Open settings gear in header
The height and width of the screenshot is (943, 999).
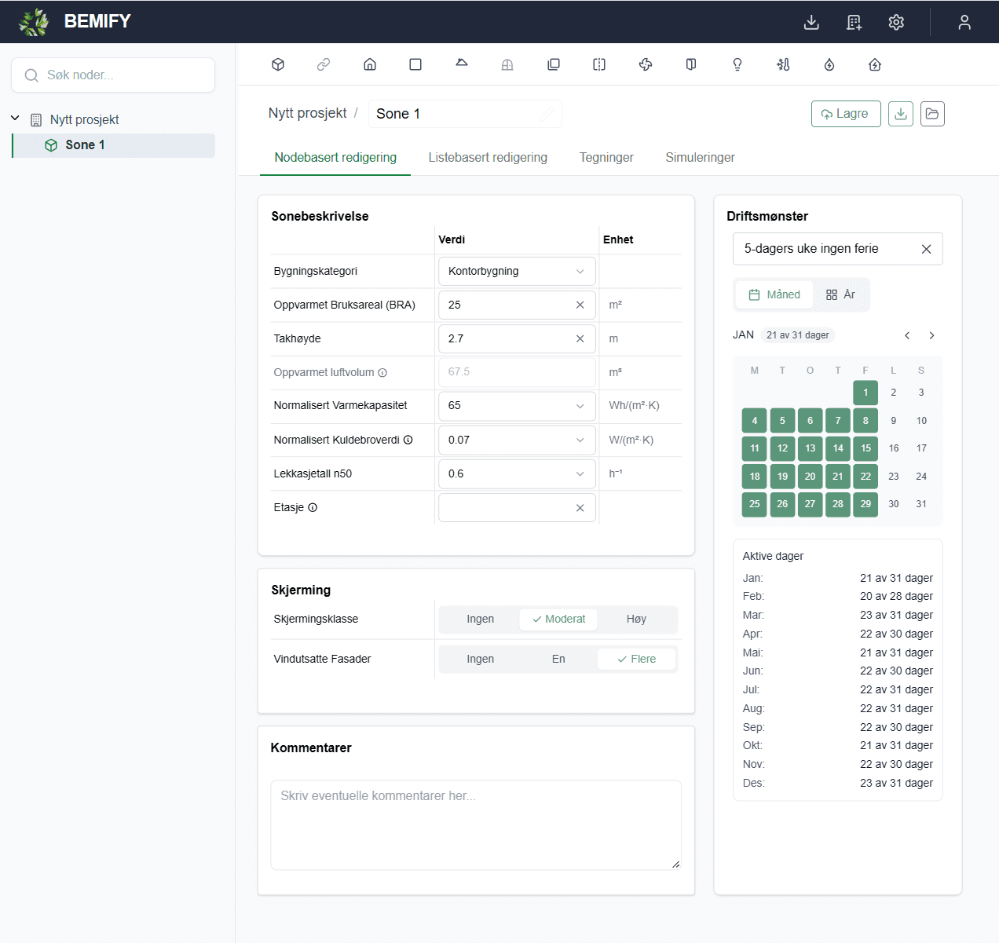coord(896,22)
